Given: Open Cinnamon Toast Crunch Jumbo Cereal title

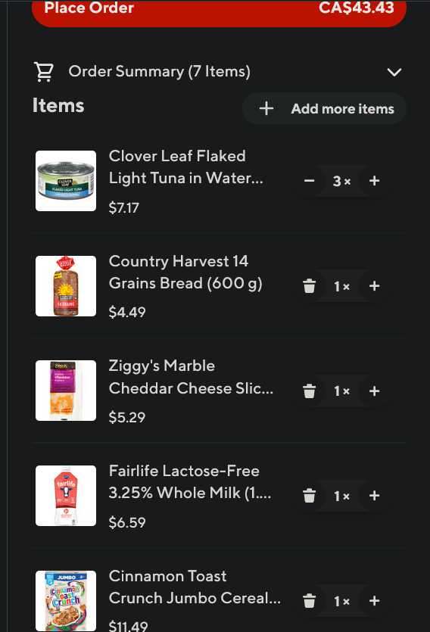Looking at the screenshot, I should pyautogui.click(x=195, y=587).
